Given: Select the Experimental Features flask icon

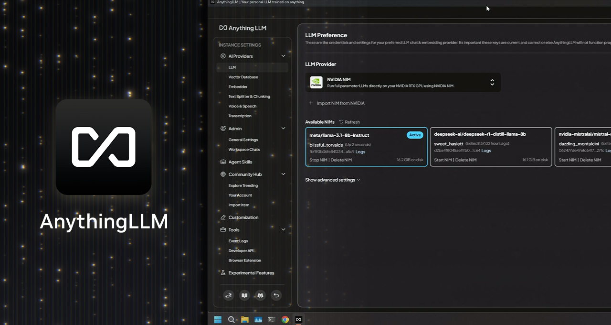Looking at the screenshot, I should coord(223,272).
